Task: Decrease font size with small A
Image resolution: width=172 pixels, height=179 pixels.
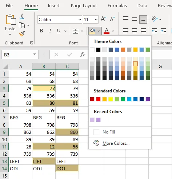Action: (112, 19)
